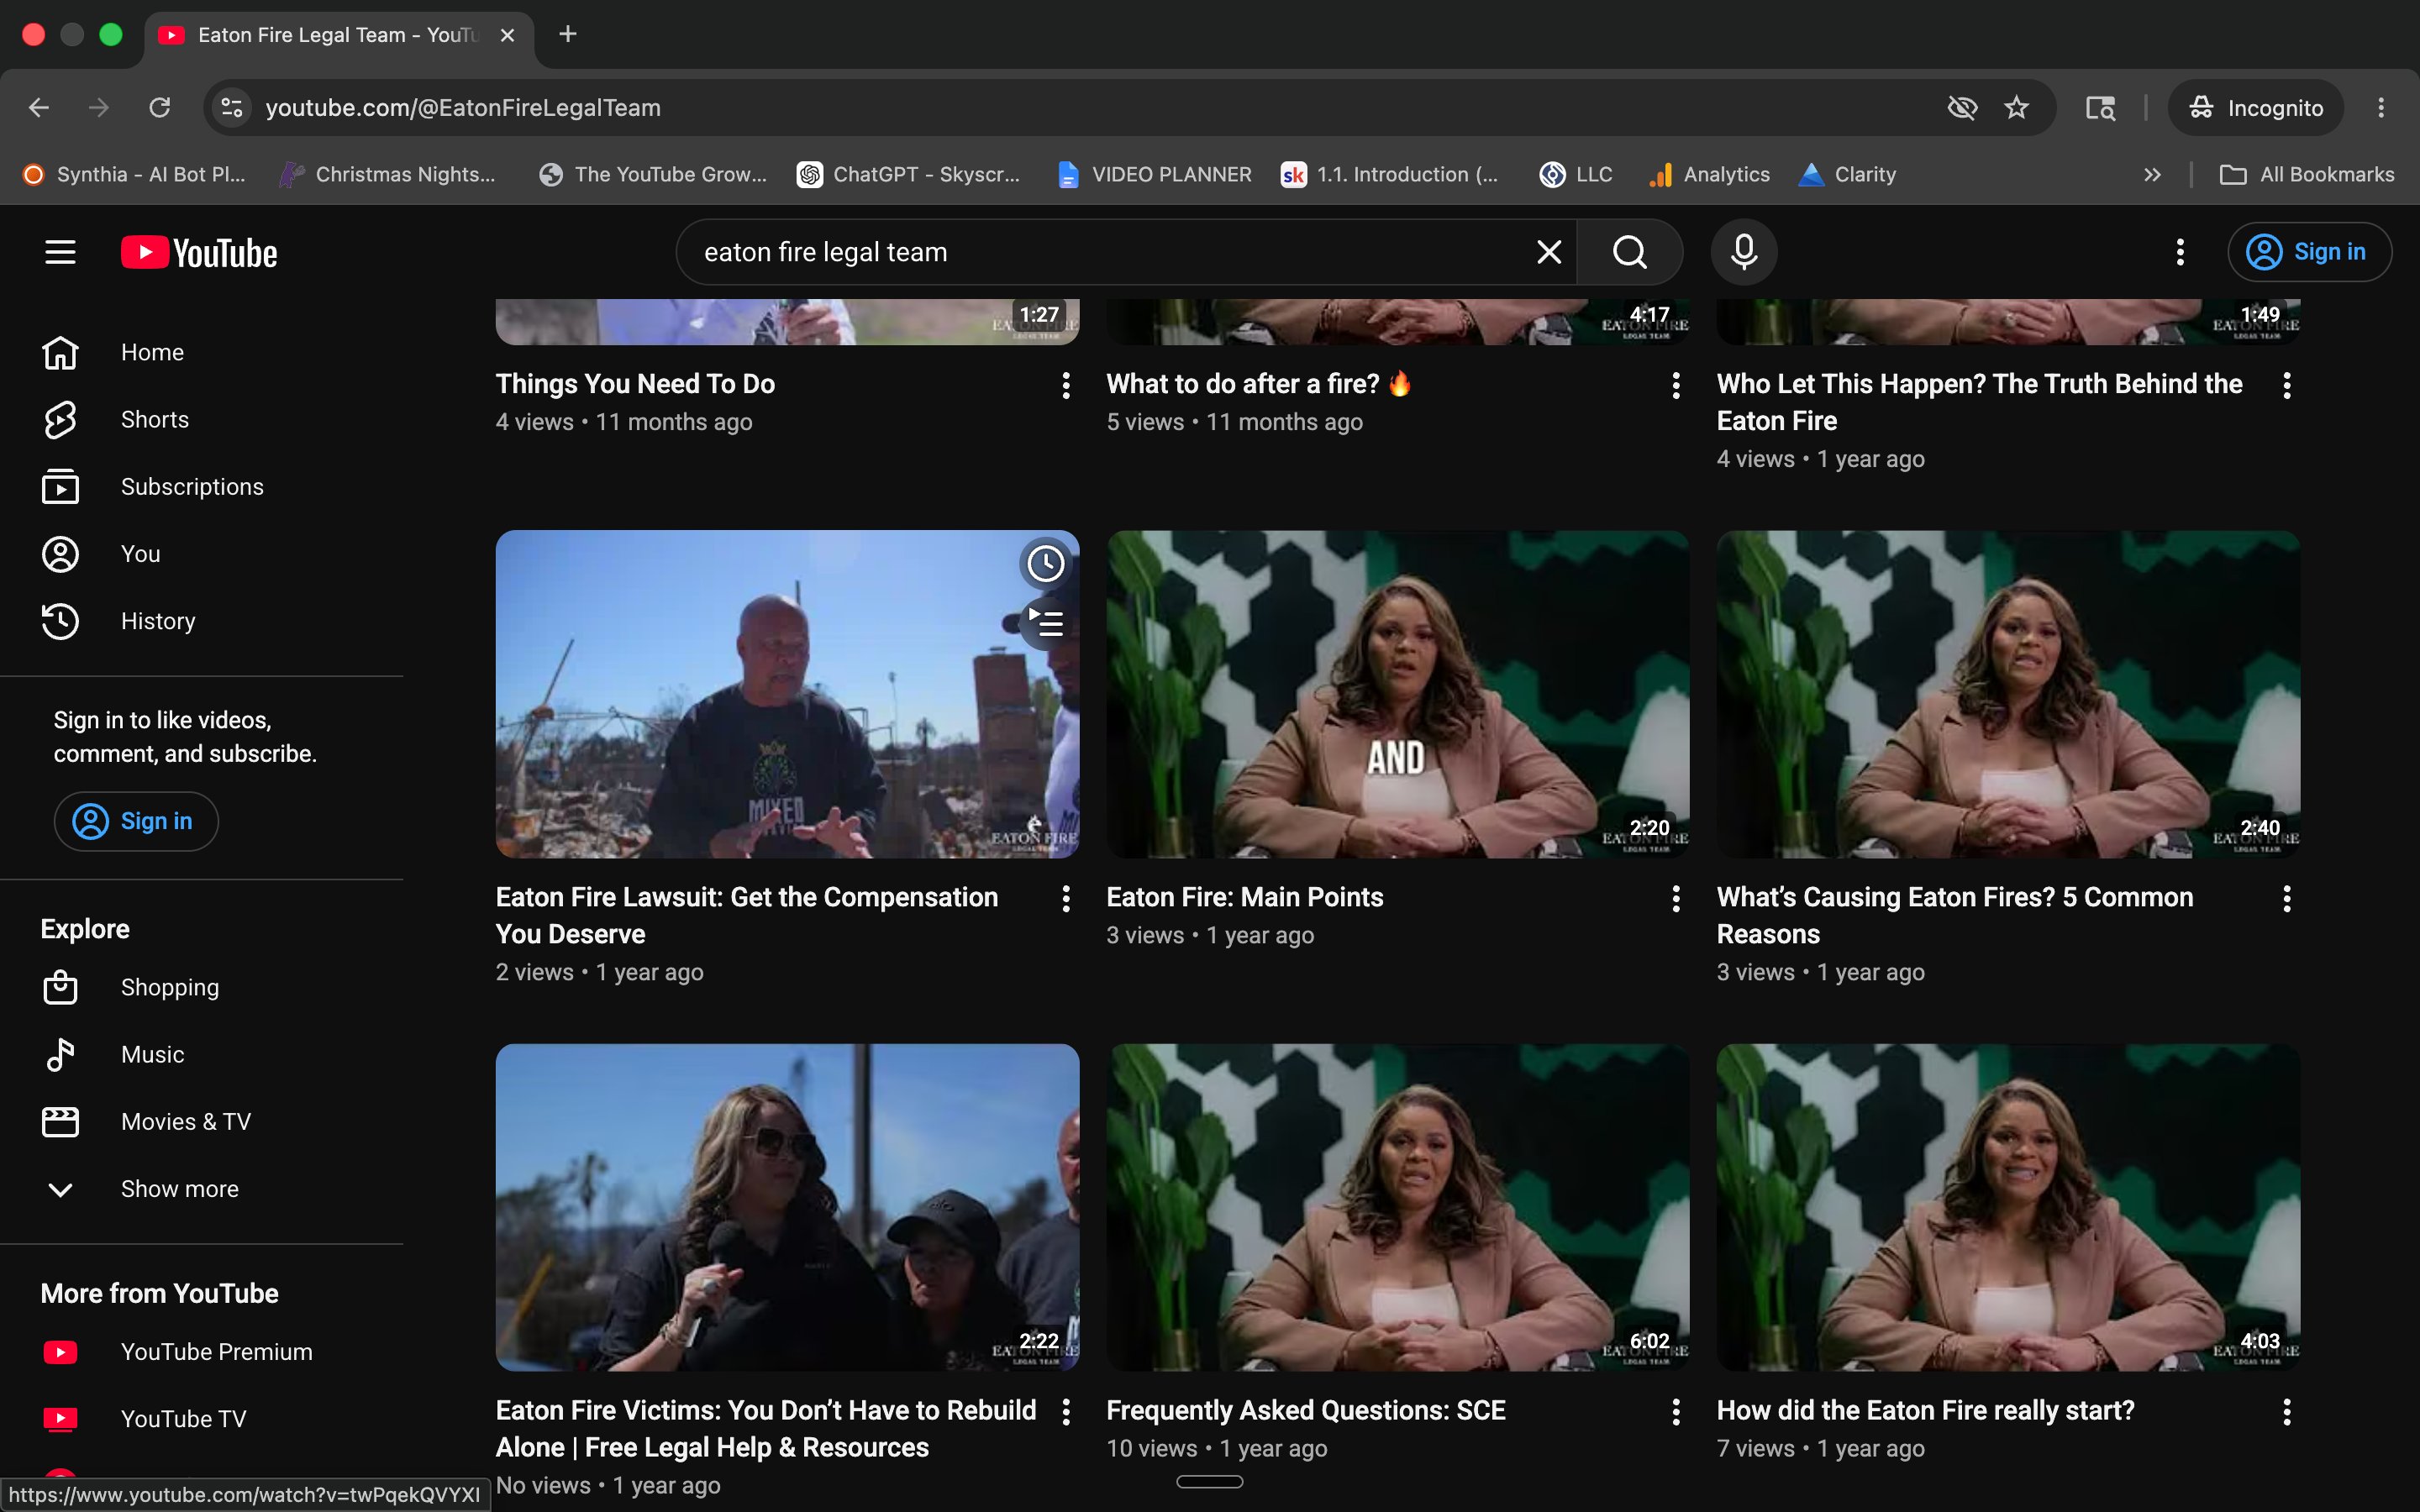Open action menu for Things You Need To Do

coord(1066,385)
